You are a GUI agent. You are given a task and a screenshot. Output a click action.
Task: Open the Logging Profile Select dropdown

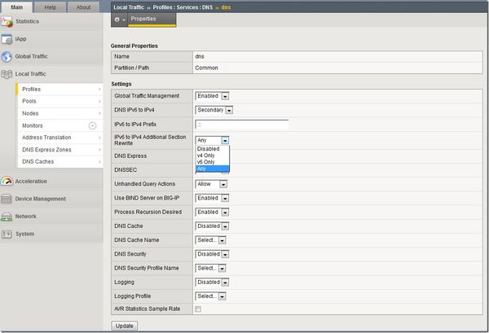coord(210,296)
